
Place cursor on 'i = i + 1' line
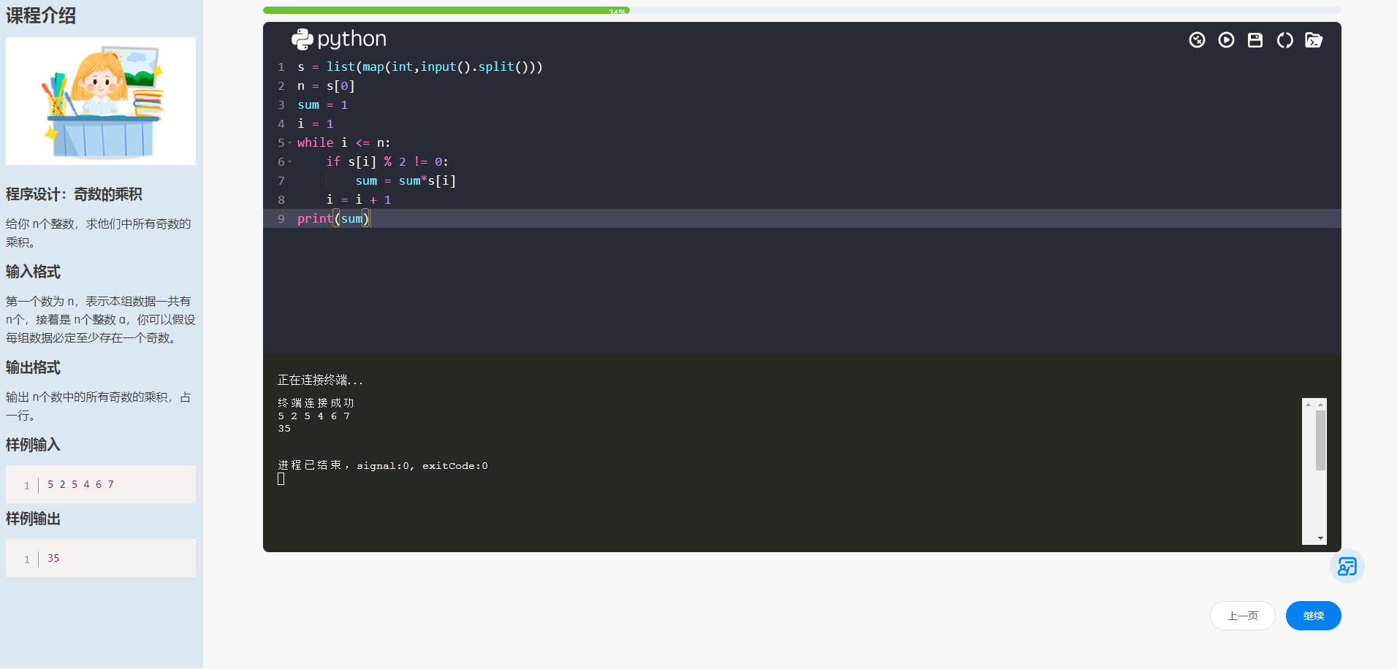(x=358, y=199)
